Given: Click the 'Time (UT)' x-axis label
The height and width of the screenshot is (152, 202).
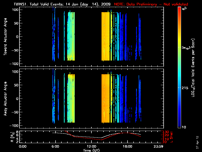Looking at the screenshot, I should pos(92,150).
